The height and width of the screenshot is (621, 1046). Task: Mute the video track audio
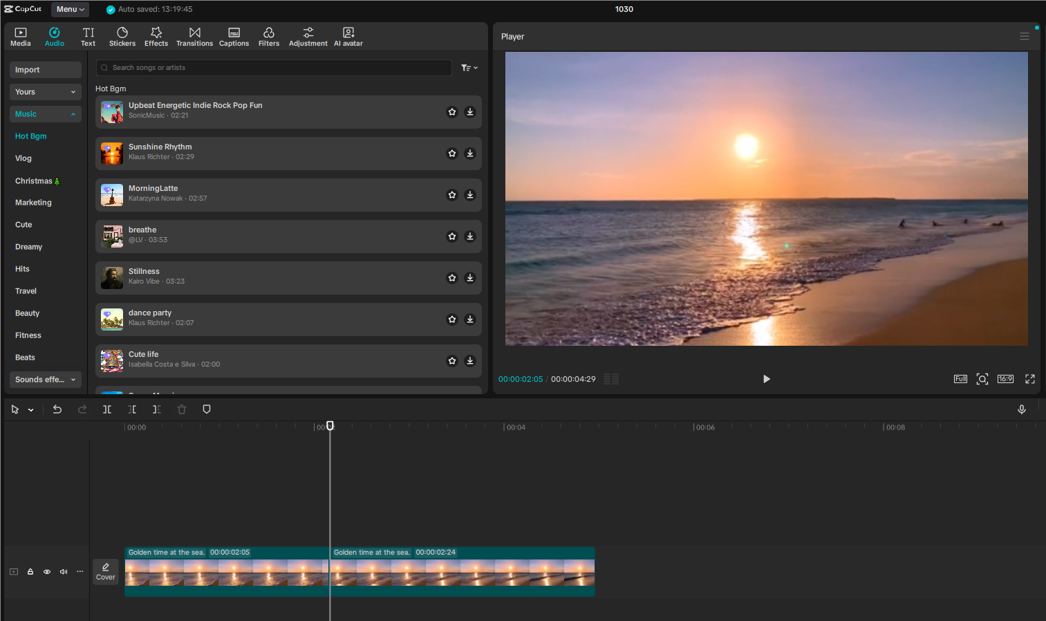[x=63, y=571]
